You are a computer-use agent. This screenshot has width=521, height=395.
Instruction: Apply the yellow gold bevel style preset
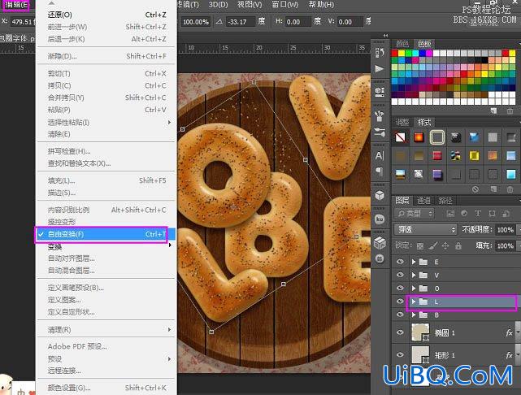click(x=474, y=155)
